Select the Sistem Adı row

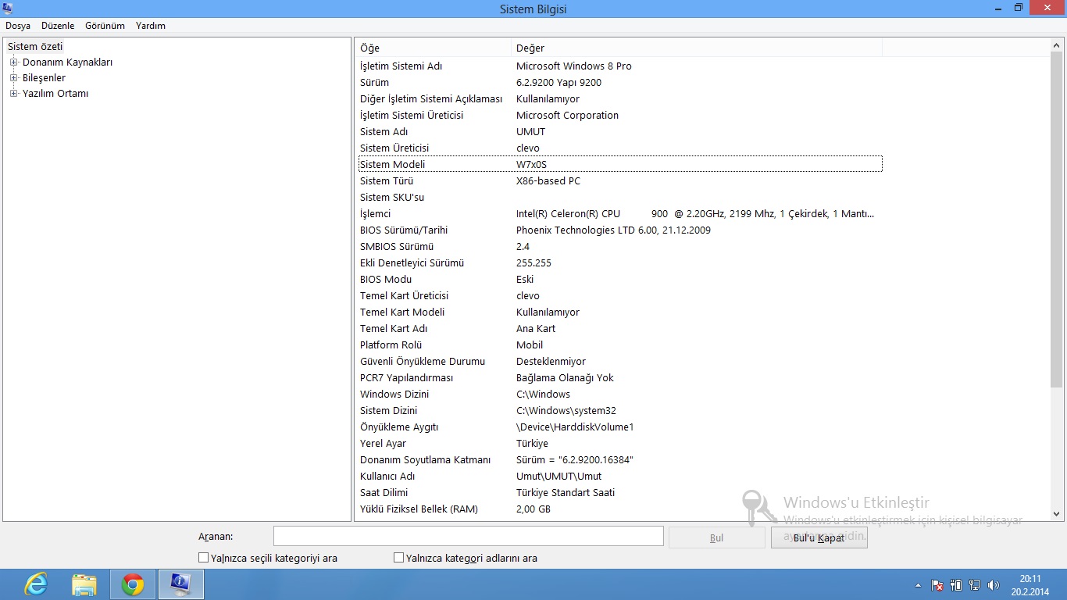pos(620,132)
